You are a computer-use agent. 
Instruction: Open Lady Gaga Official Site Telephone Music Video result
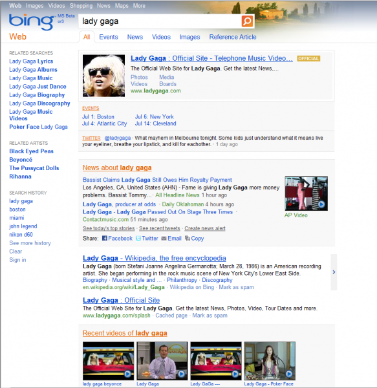tap(211, 58)
